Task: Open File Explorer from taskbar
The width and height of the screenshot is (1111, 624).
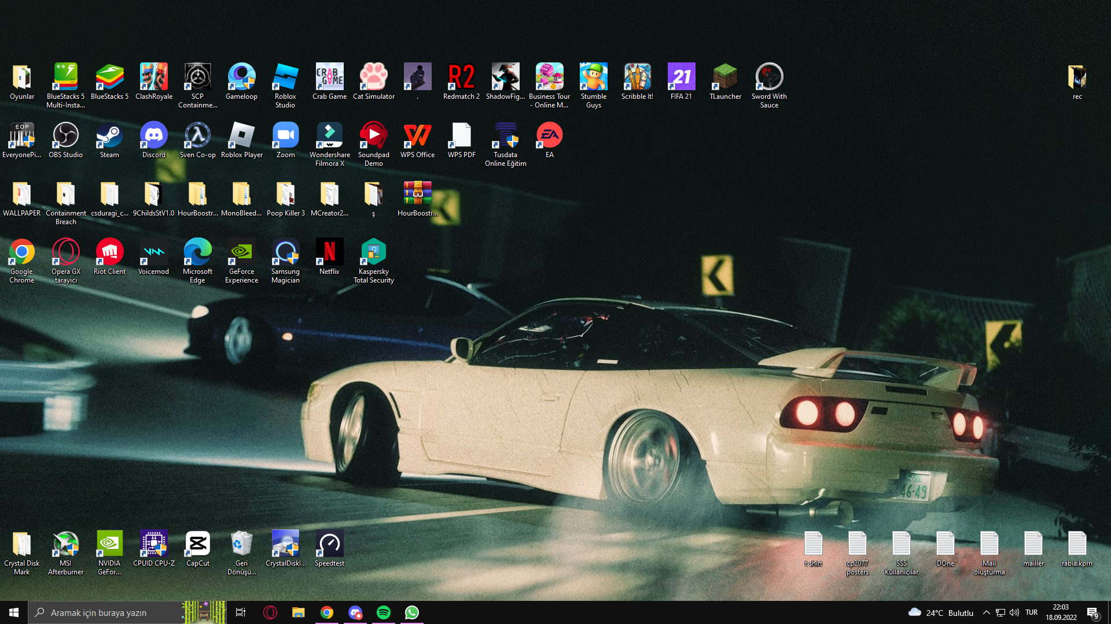Action: pos(298,612)
